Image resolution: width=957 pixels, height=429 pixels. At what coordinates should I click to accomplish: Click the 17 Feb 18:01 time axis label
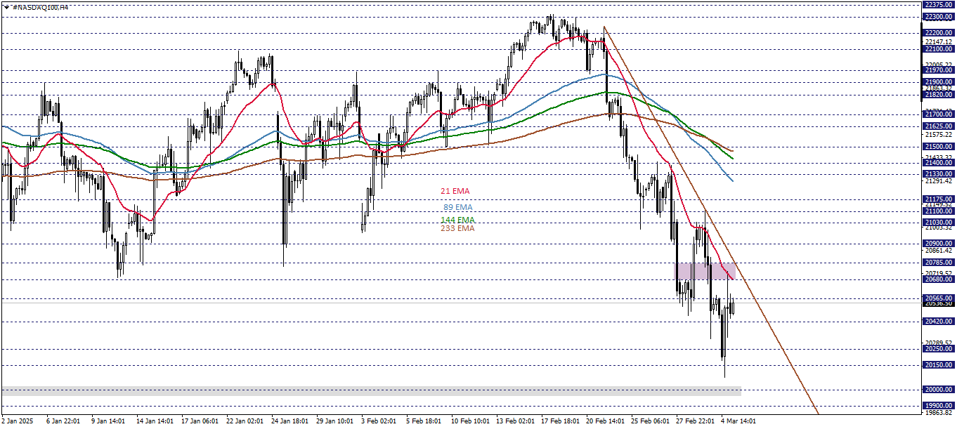tap(560, 421)
